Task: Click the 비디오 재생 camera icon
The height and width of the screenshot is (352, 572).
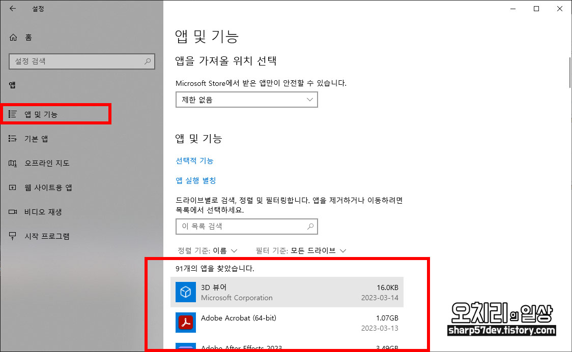Action: tap(12, 212)
